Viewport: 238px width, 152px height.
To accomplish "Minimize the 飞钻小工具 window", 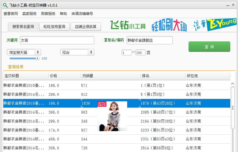I will click(228, 5).
